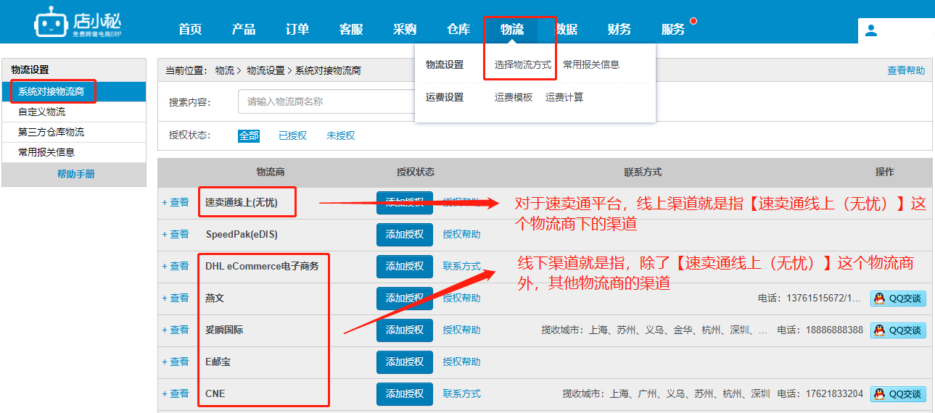Expand 查看 for E邮宝 row

point(176,362)
